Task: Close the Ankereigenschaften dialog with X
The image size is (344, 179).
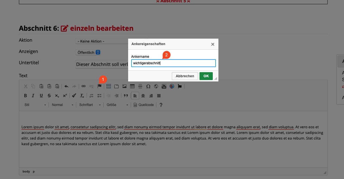Action: [213, 44]
